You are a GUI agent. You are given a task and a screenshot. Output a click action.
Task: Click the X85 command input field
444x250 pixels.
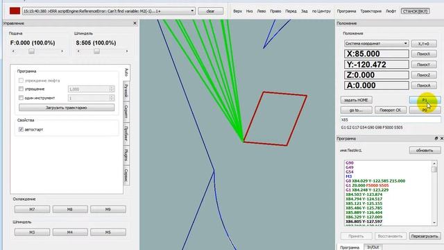point(390,119)
